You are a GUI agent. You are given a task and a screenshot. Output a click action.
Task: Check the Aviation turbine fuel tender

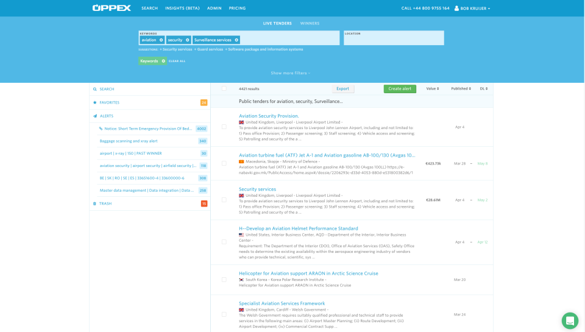click(x=224, y=163)
